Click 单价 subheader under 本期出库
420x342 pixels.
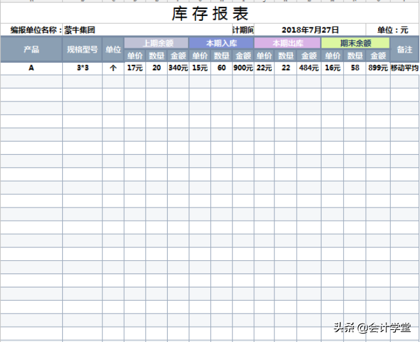(264, 56)
